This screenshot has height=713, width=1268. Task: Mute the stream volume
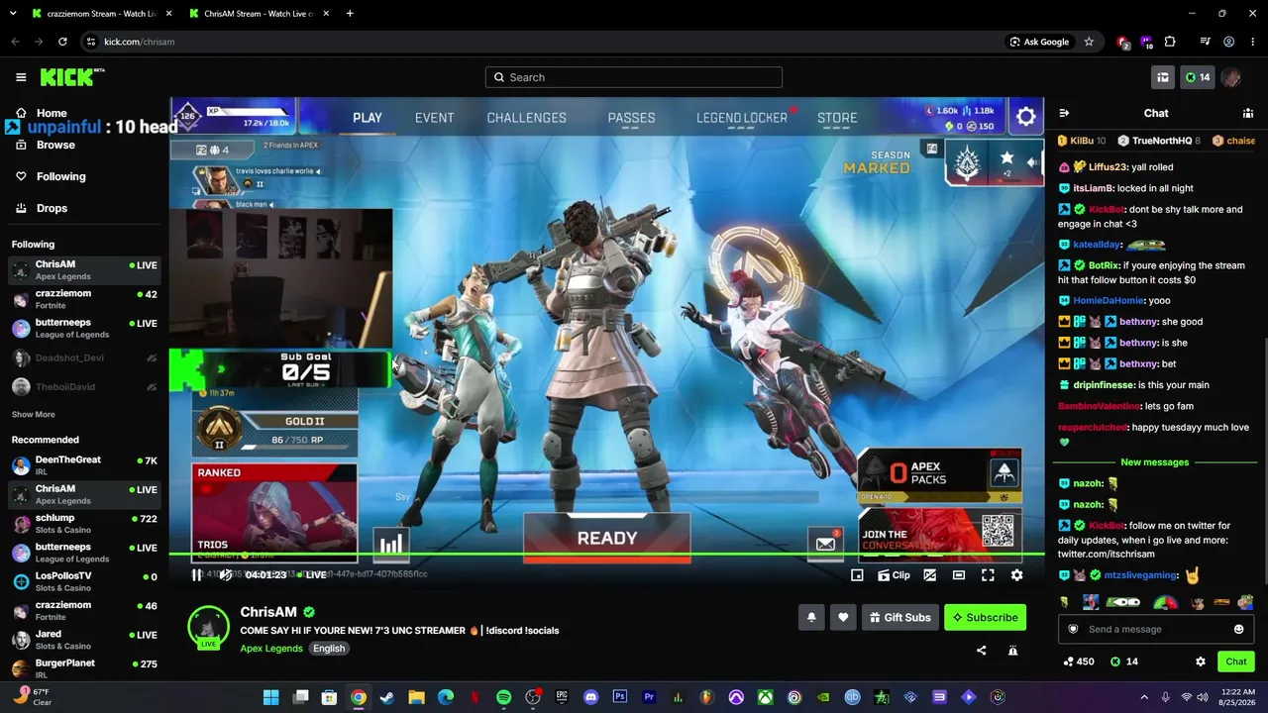point(226,574)
